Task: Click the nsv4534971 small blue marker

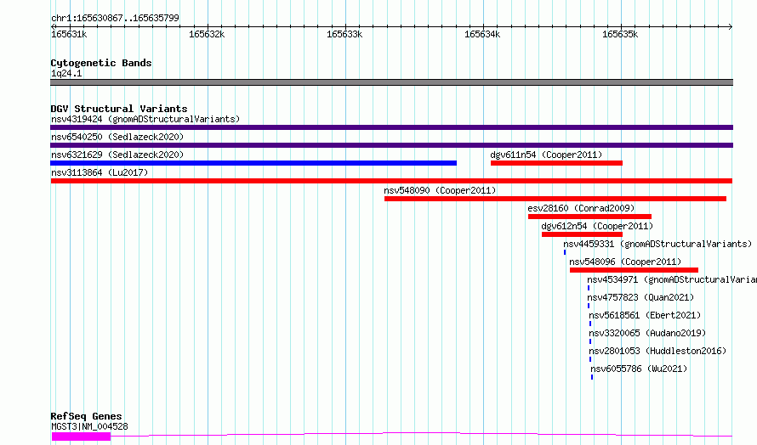Action: tap(589, 288)
